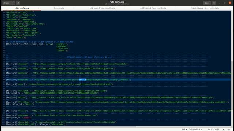The height and width of the screenshot is (131, 234).
Task: Open the gedit hamburger menu
Action: 214,3
